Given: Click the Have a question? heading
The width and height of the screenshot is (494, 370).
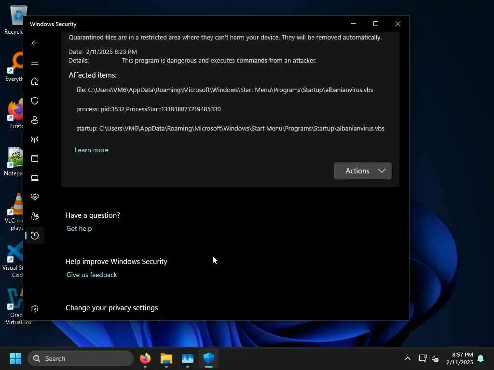Looking at the screenshot, I should [93, 215].
